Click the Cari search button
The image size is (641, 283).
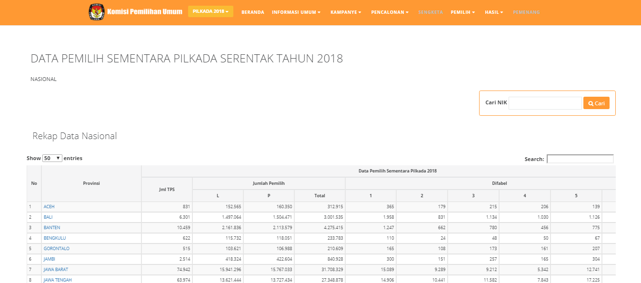pos(596,103)
